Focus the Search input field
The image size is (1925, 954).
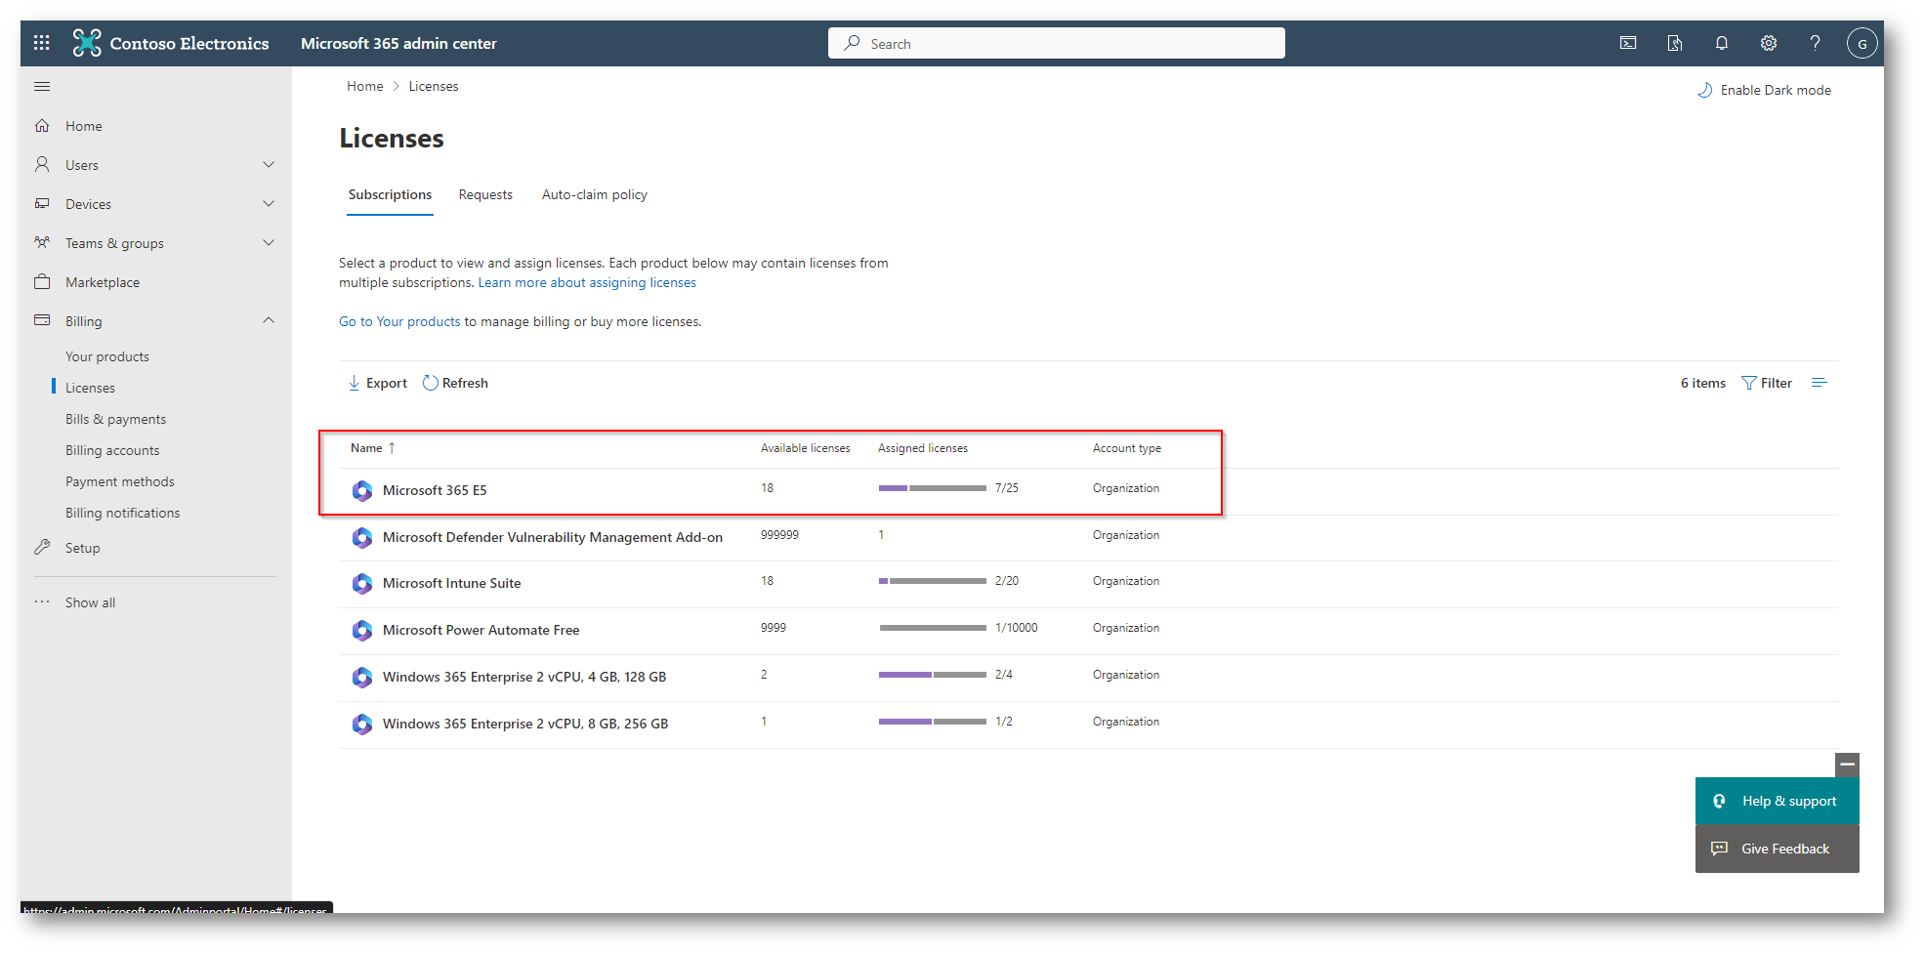[1056, 43]
